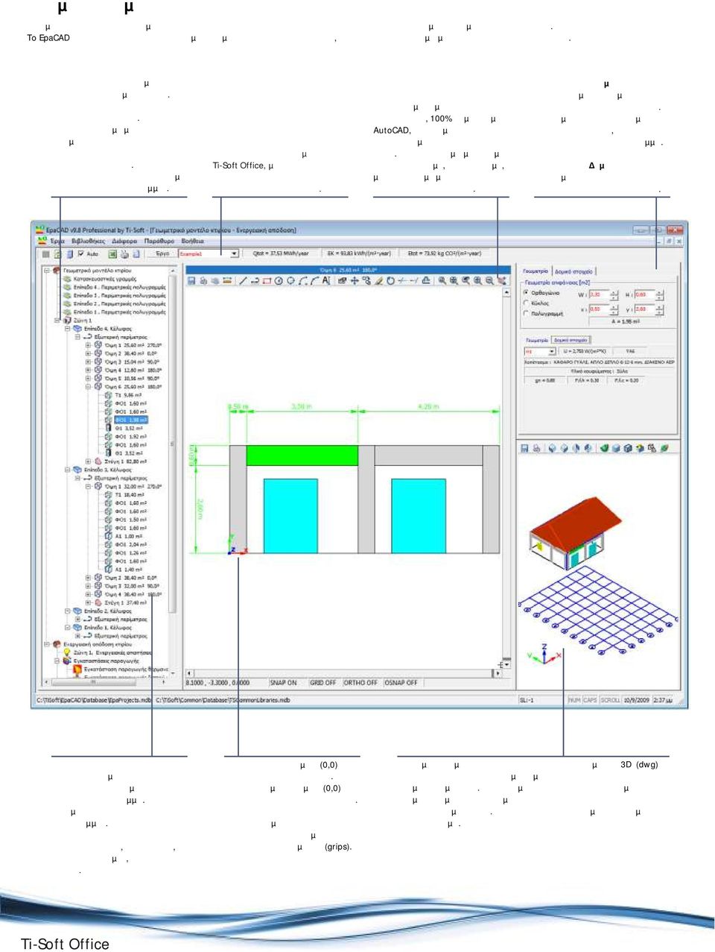715x952 pixels.
Task: Select Στέγη 1 37,40 m² tree item
Action: [125, 602]
